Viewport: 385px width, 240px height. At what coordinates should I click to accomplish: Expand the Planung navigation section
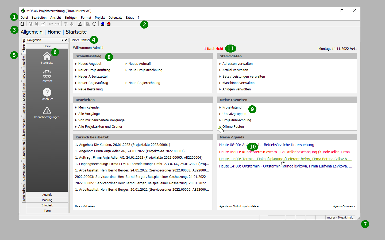(x=47, y=200)
